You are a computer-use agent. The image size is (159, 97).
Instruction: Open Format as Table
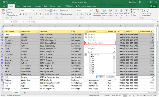104,13
